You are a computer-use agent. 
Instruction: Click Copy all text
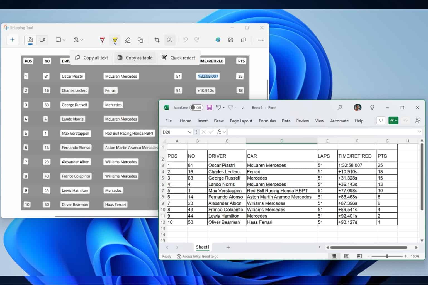point(92,58)
